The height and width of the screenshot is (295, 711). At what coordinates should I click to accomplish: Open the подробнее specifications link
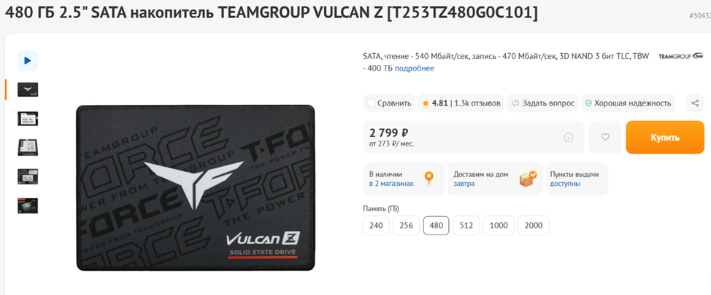point(415,68)
